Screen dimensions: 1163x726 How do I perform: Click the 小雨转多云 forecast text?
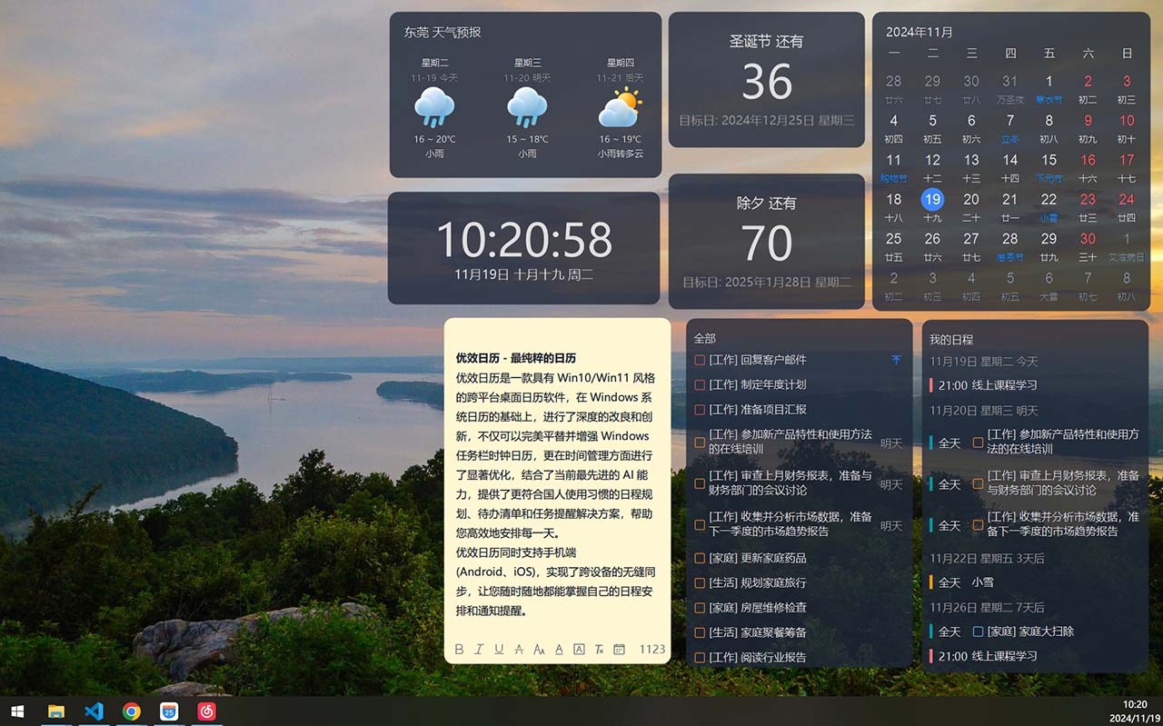click(x=621, y=154)
